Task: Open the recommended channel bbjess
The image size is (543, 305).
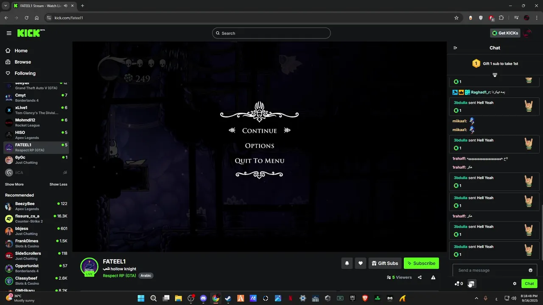Action: point(36,231)
